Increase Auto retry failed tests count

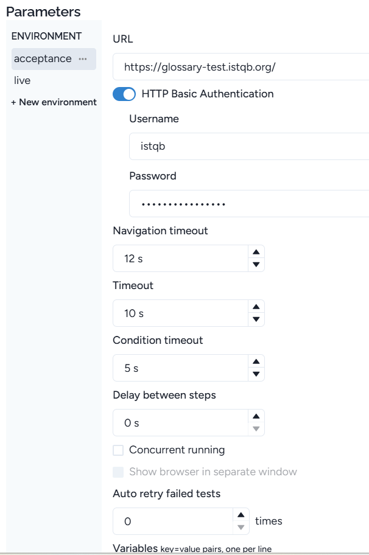(x=241, y=515)
